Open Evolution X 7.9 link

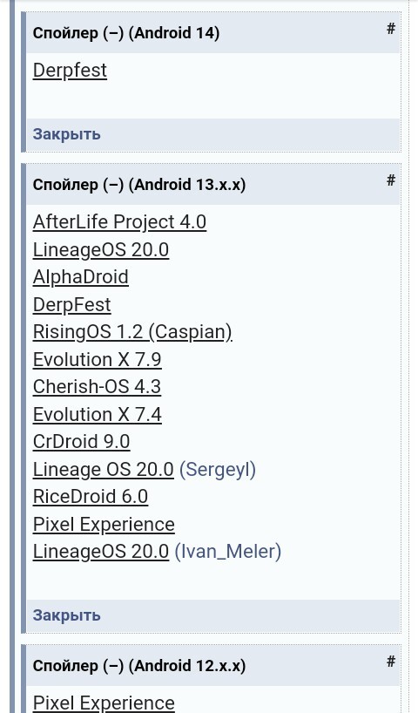point(98,359)
